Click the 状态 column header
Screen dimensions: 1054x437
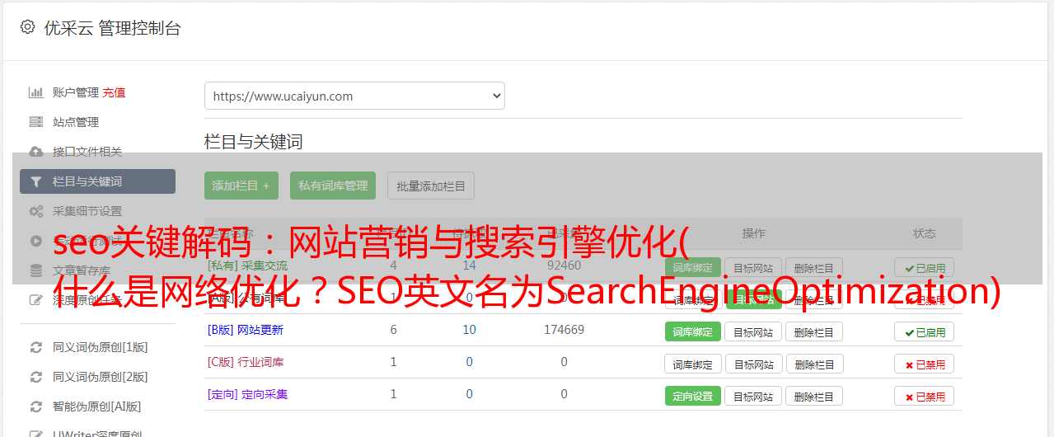(925, 233)
